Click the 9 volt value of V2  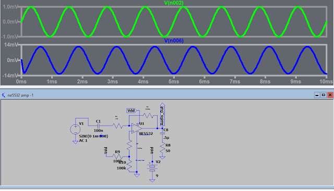pyautogui.click(x=157, y=176)
